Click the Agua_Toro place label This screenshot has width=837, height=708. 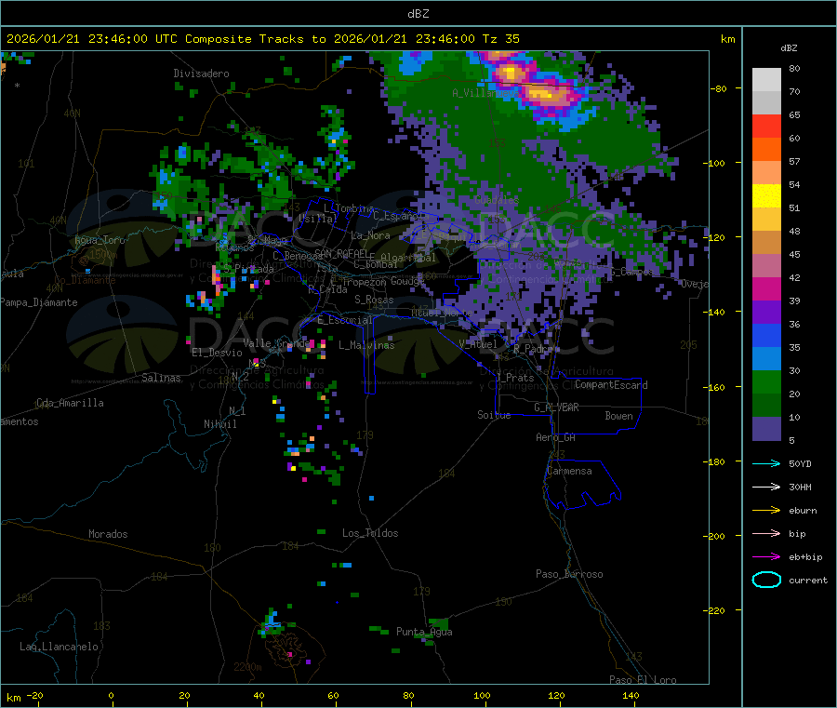point(100,240)
